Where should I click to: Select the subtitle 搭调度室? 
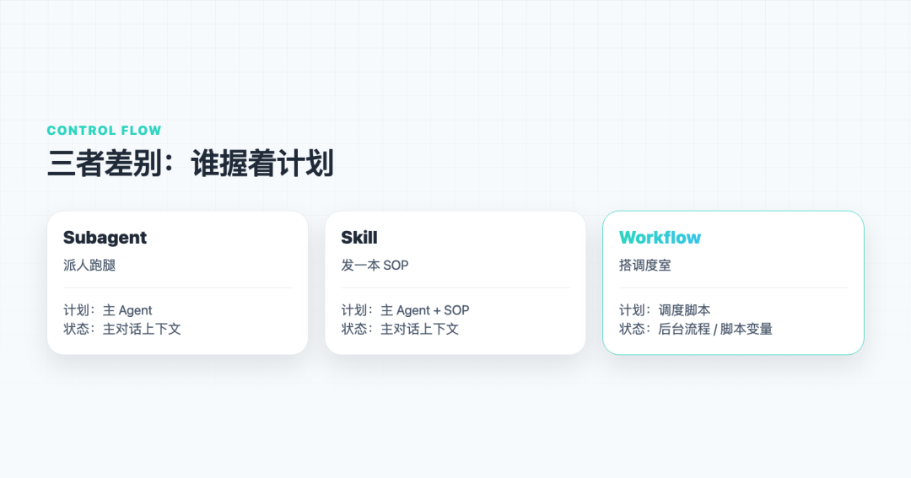tap(645, 266)
